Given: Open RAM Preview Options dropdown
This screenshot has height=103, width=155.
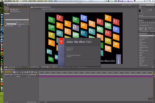Looking at the screenshot, I should 146,25.
